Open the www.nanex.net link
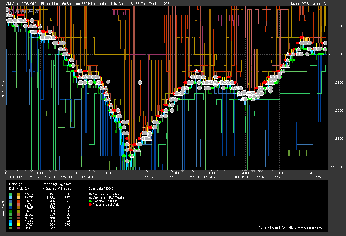This screenshot has width=346, height=236. pos(309,227)
